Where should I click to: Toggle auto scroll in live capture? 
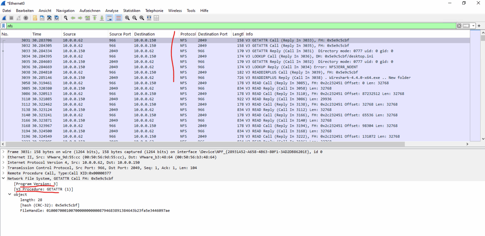110,18
